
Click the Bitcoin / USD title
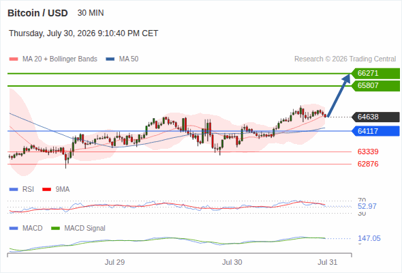click(37, 13)
